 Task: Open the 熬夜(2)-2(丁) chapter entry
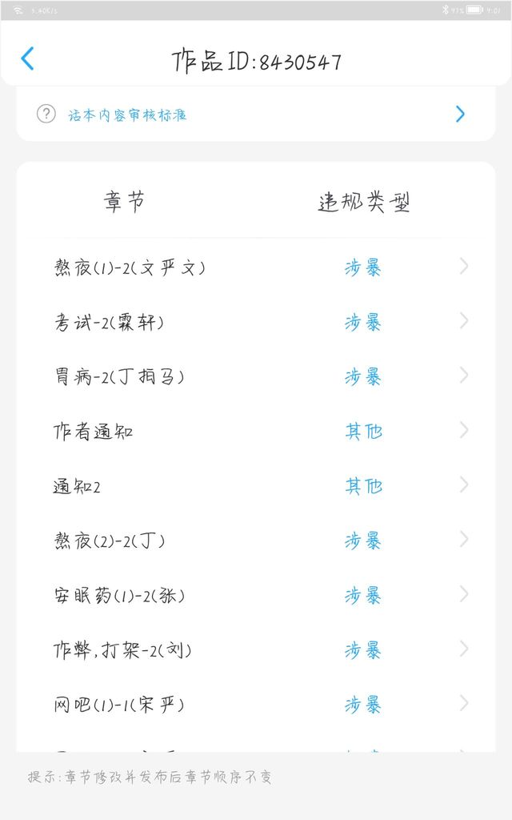point(110,541)
